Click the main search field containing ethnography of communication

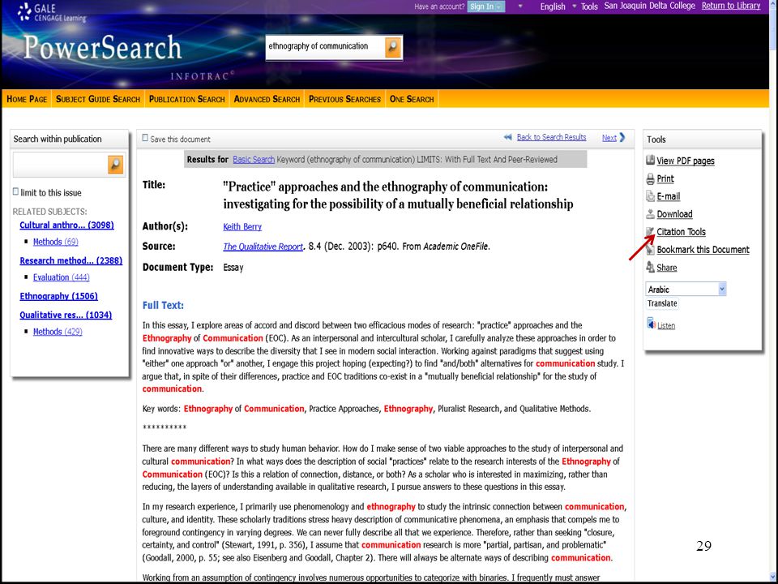click(x=325, y=48)
